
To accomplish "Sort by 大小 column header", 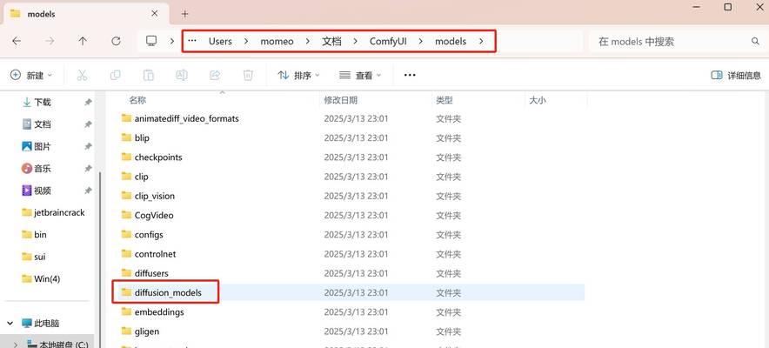I will [538, 100].
